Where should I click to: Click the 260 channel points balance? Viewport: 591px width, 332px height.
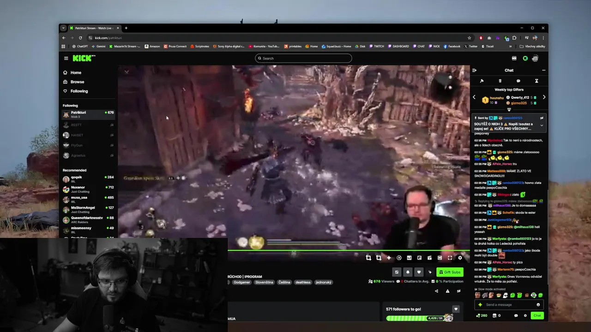[x=482, y=316]
